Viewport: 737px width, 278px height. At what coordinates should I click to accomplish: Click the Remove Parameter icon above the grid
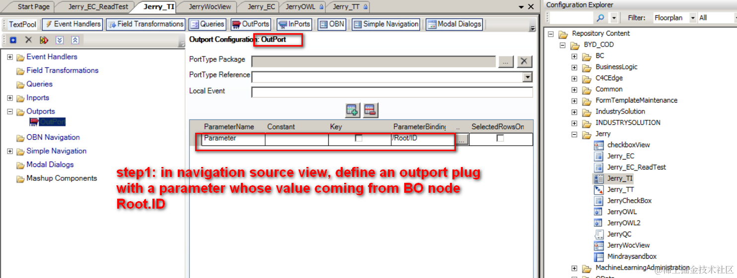click(x=370, y=110)
